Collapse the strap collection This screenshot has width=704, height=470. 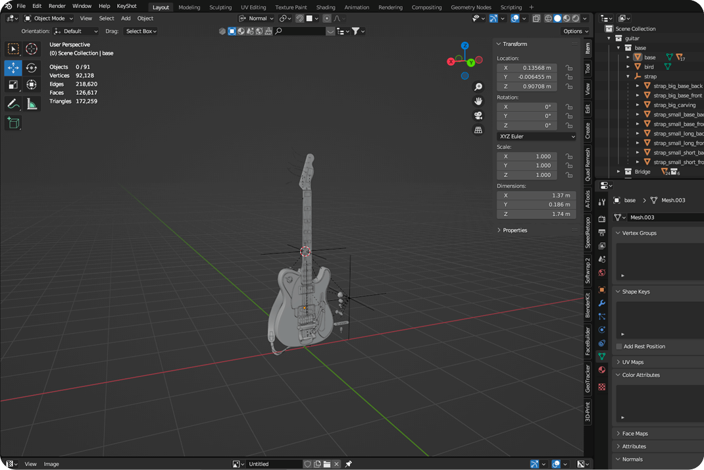[x=628, y=76]
